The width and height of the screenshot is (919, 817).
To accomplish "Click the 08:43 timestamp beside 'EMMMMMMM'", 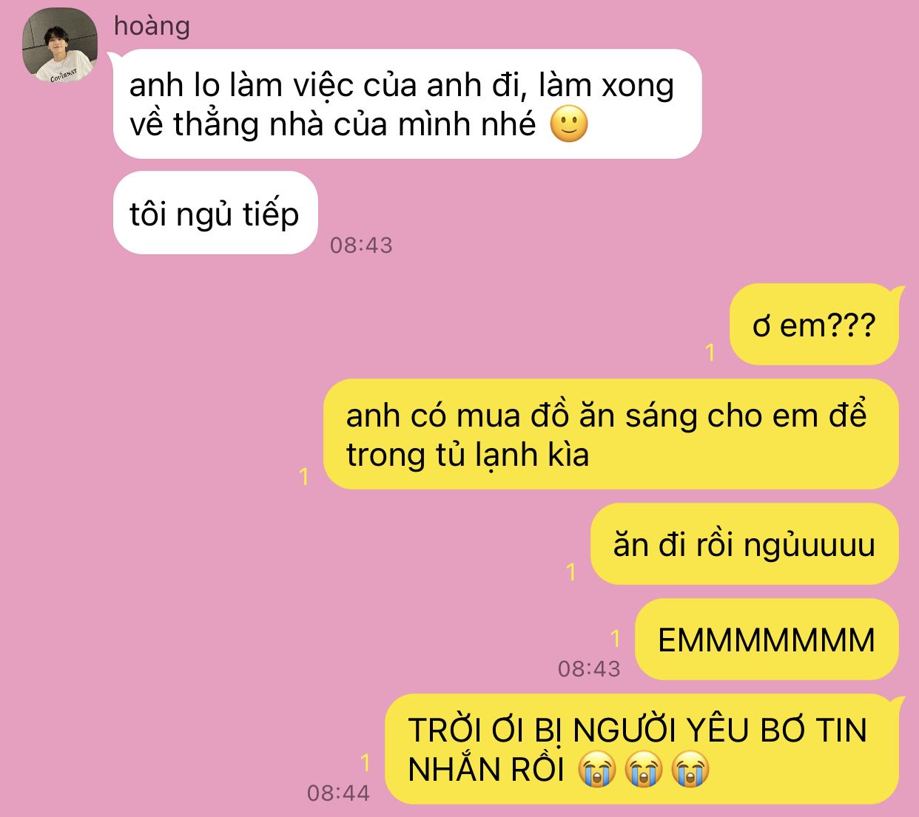I will coord(589,668).
